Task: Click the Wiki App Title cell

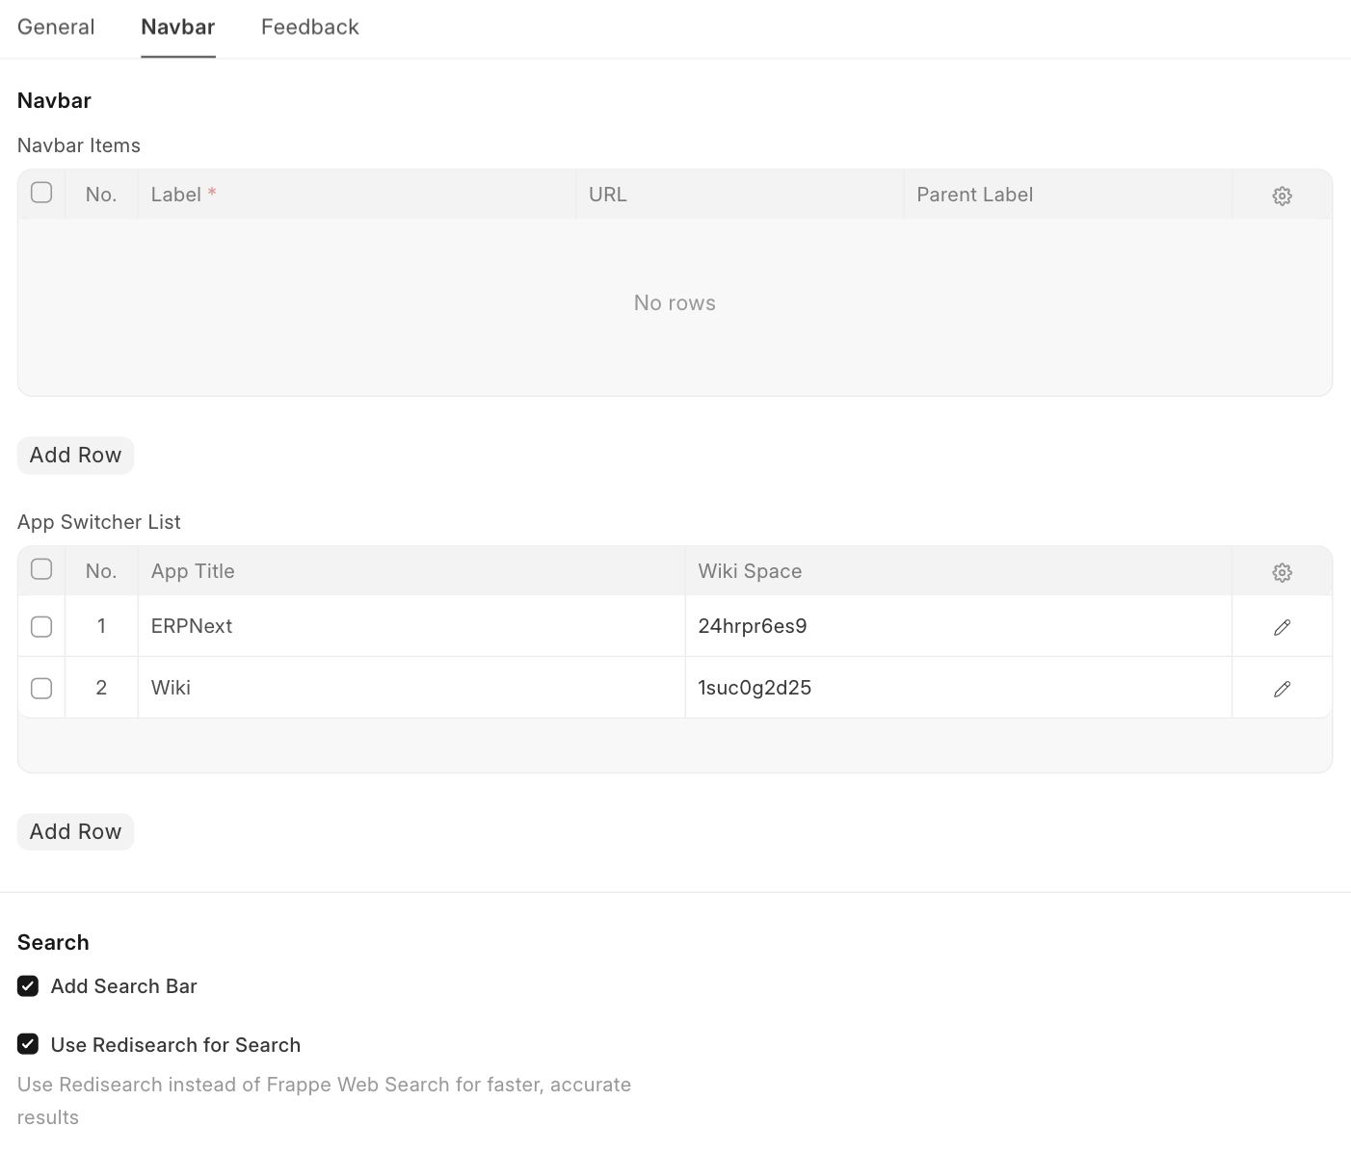Action: click(411, 688)
